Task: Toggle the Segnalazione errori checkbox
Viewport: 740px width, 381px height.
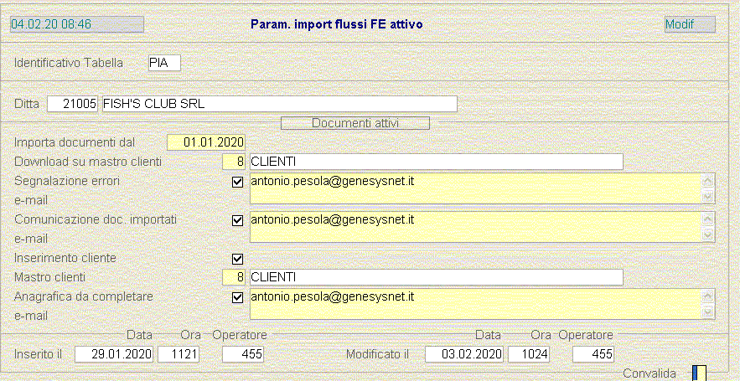Action: coord(237,181)
